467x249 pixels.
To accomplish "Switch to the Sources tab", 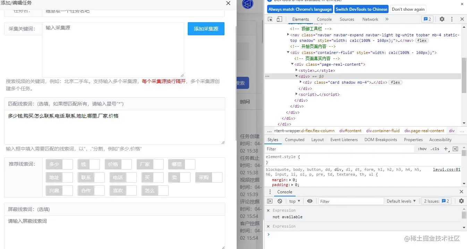I will point(347,19).
